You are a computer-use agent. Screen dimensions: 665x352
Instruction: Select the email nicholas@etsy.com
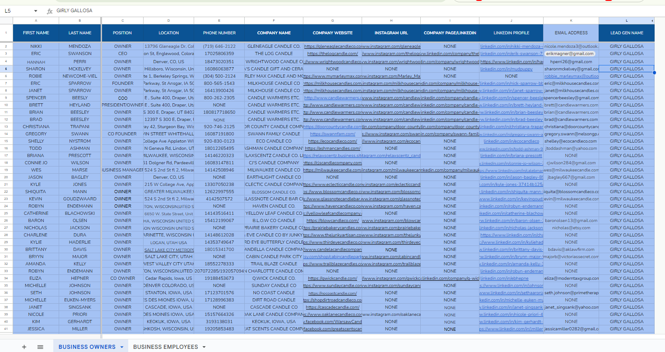click(571, 228)
